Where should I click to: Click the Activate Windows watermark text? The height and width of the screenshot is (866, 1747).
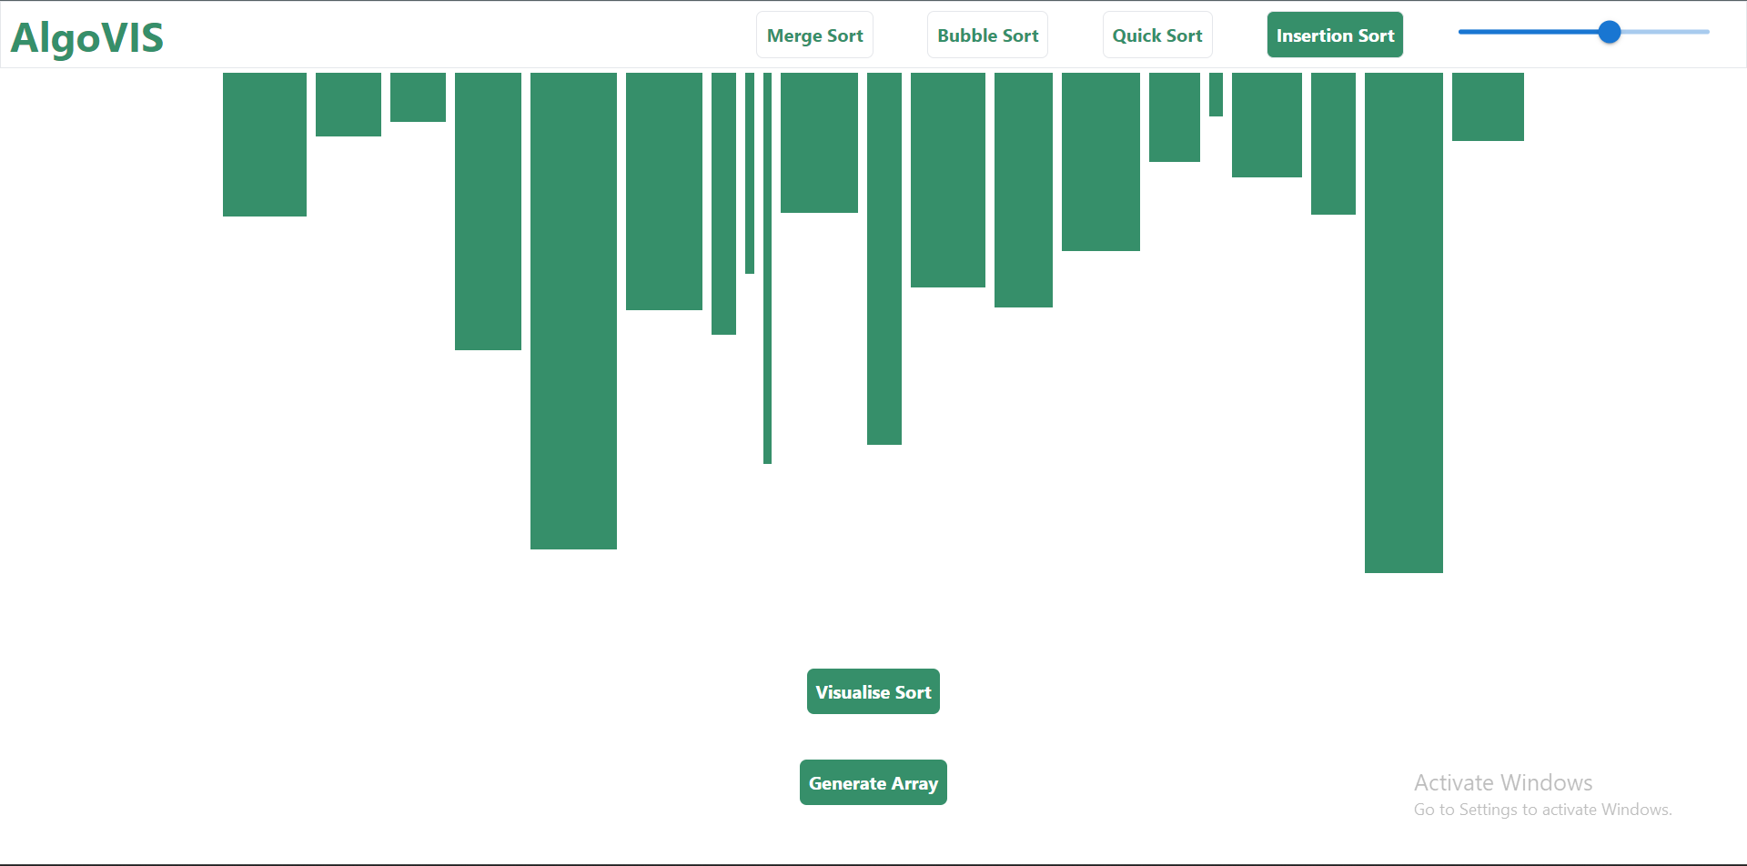tap(1503, 782)
